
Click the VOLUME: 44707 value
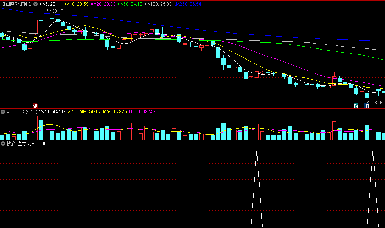point(84,112)
